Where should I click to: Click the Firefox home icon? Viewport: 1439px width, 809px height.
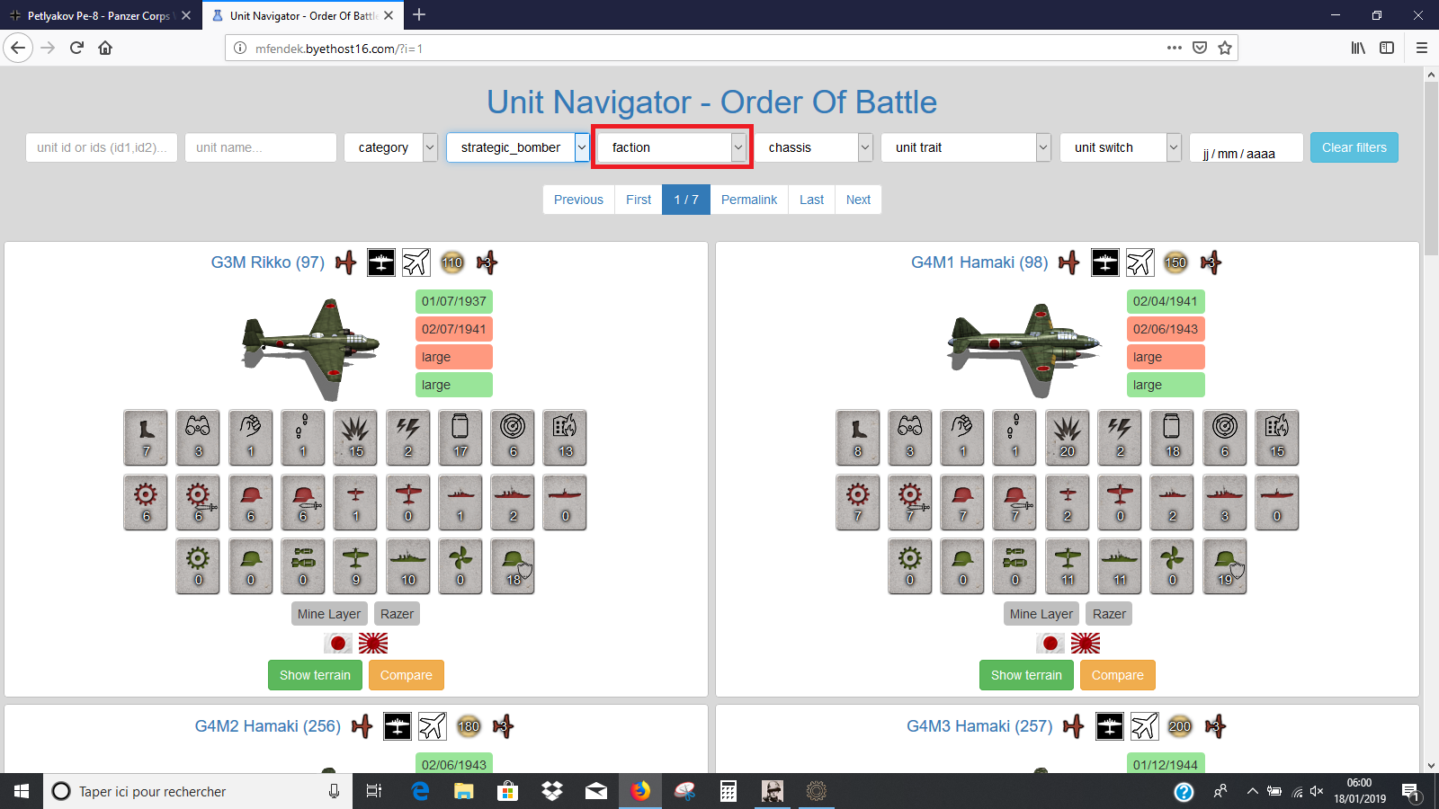(x=105, y=48)
